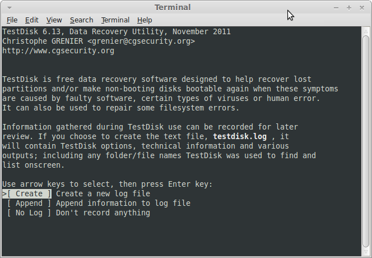
Task: Open the window menu arrow icon
Action: (10, 8)
